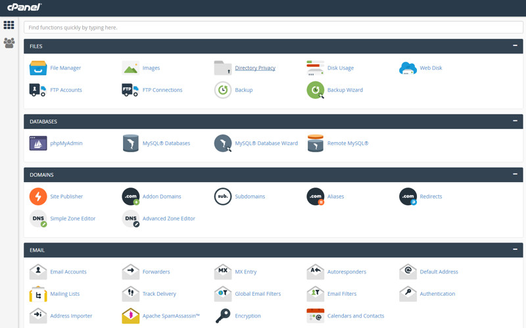Open the Mailing Lists icon
526x328 pixels.
point(38,294)
